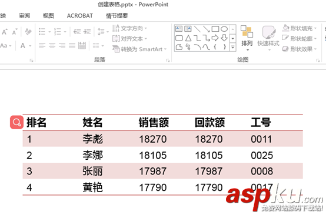Open the line spacing options
This screenshot has width=326, height=215.
[101, 32]
